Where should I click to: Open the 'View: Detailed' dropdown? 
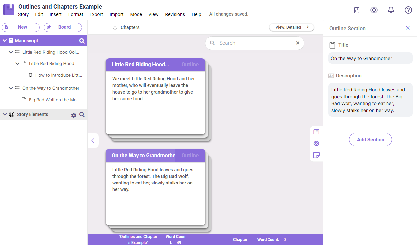tap(291, 27)
